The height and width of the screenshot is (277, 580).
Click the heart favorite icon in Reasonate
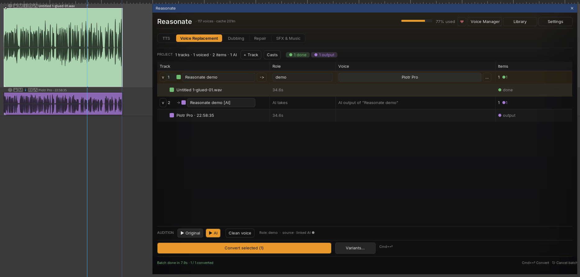coord(462,22)
